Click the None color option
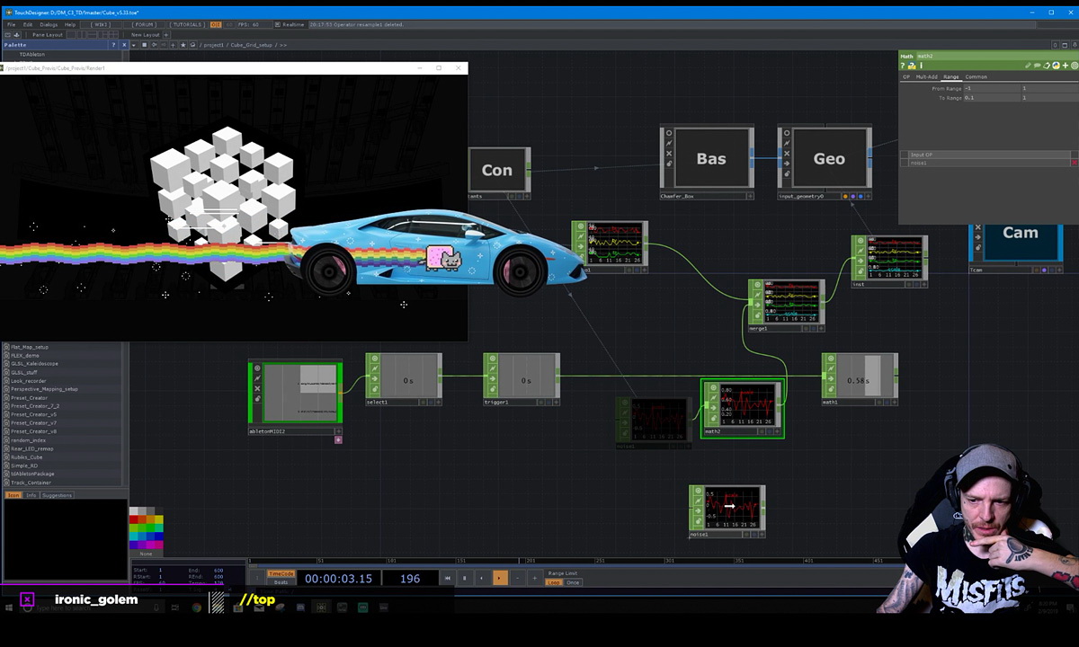The image size is (1079, 647). (x=147, y=554)
